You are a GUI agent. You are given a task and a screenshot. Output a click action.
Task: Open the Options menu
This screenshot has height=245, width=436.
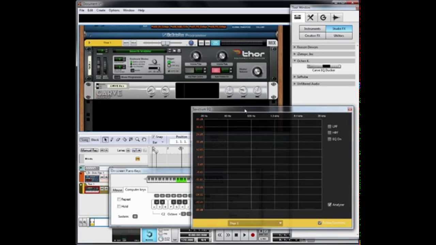tap(114, 11)
